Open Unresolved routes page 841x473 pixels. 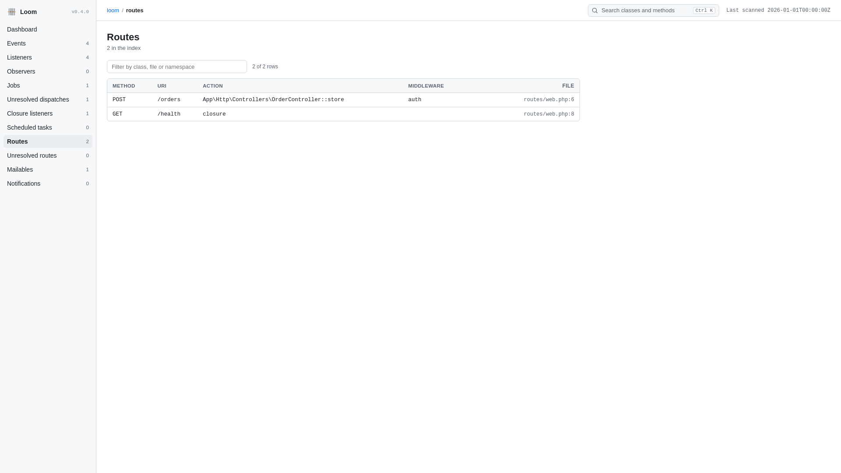[x=48, y=155]
